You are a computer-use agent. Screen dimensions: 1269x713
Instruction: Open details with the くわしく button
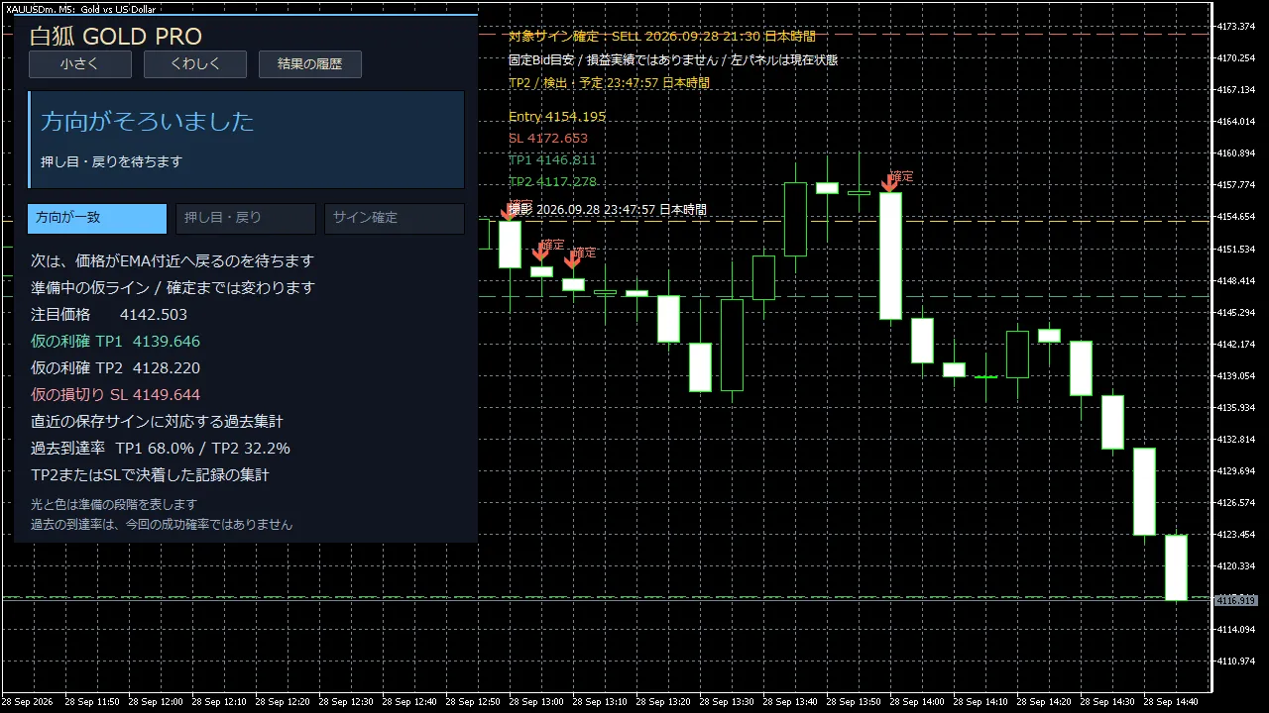[x=195, y=64]
